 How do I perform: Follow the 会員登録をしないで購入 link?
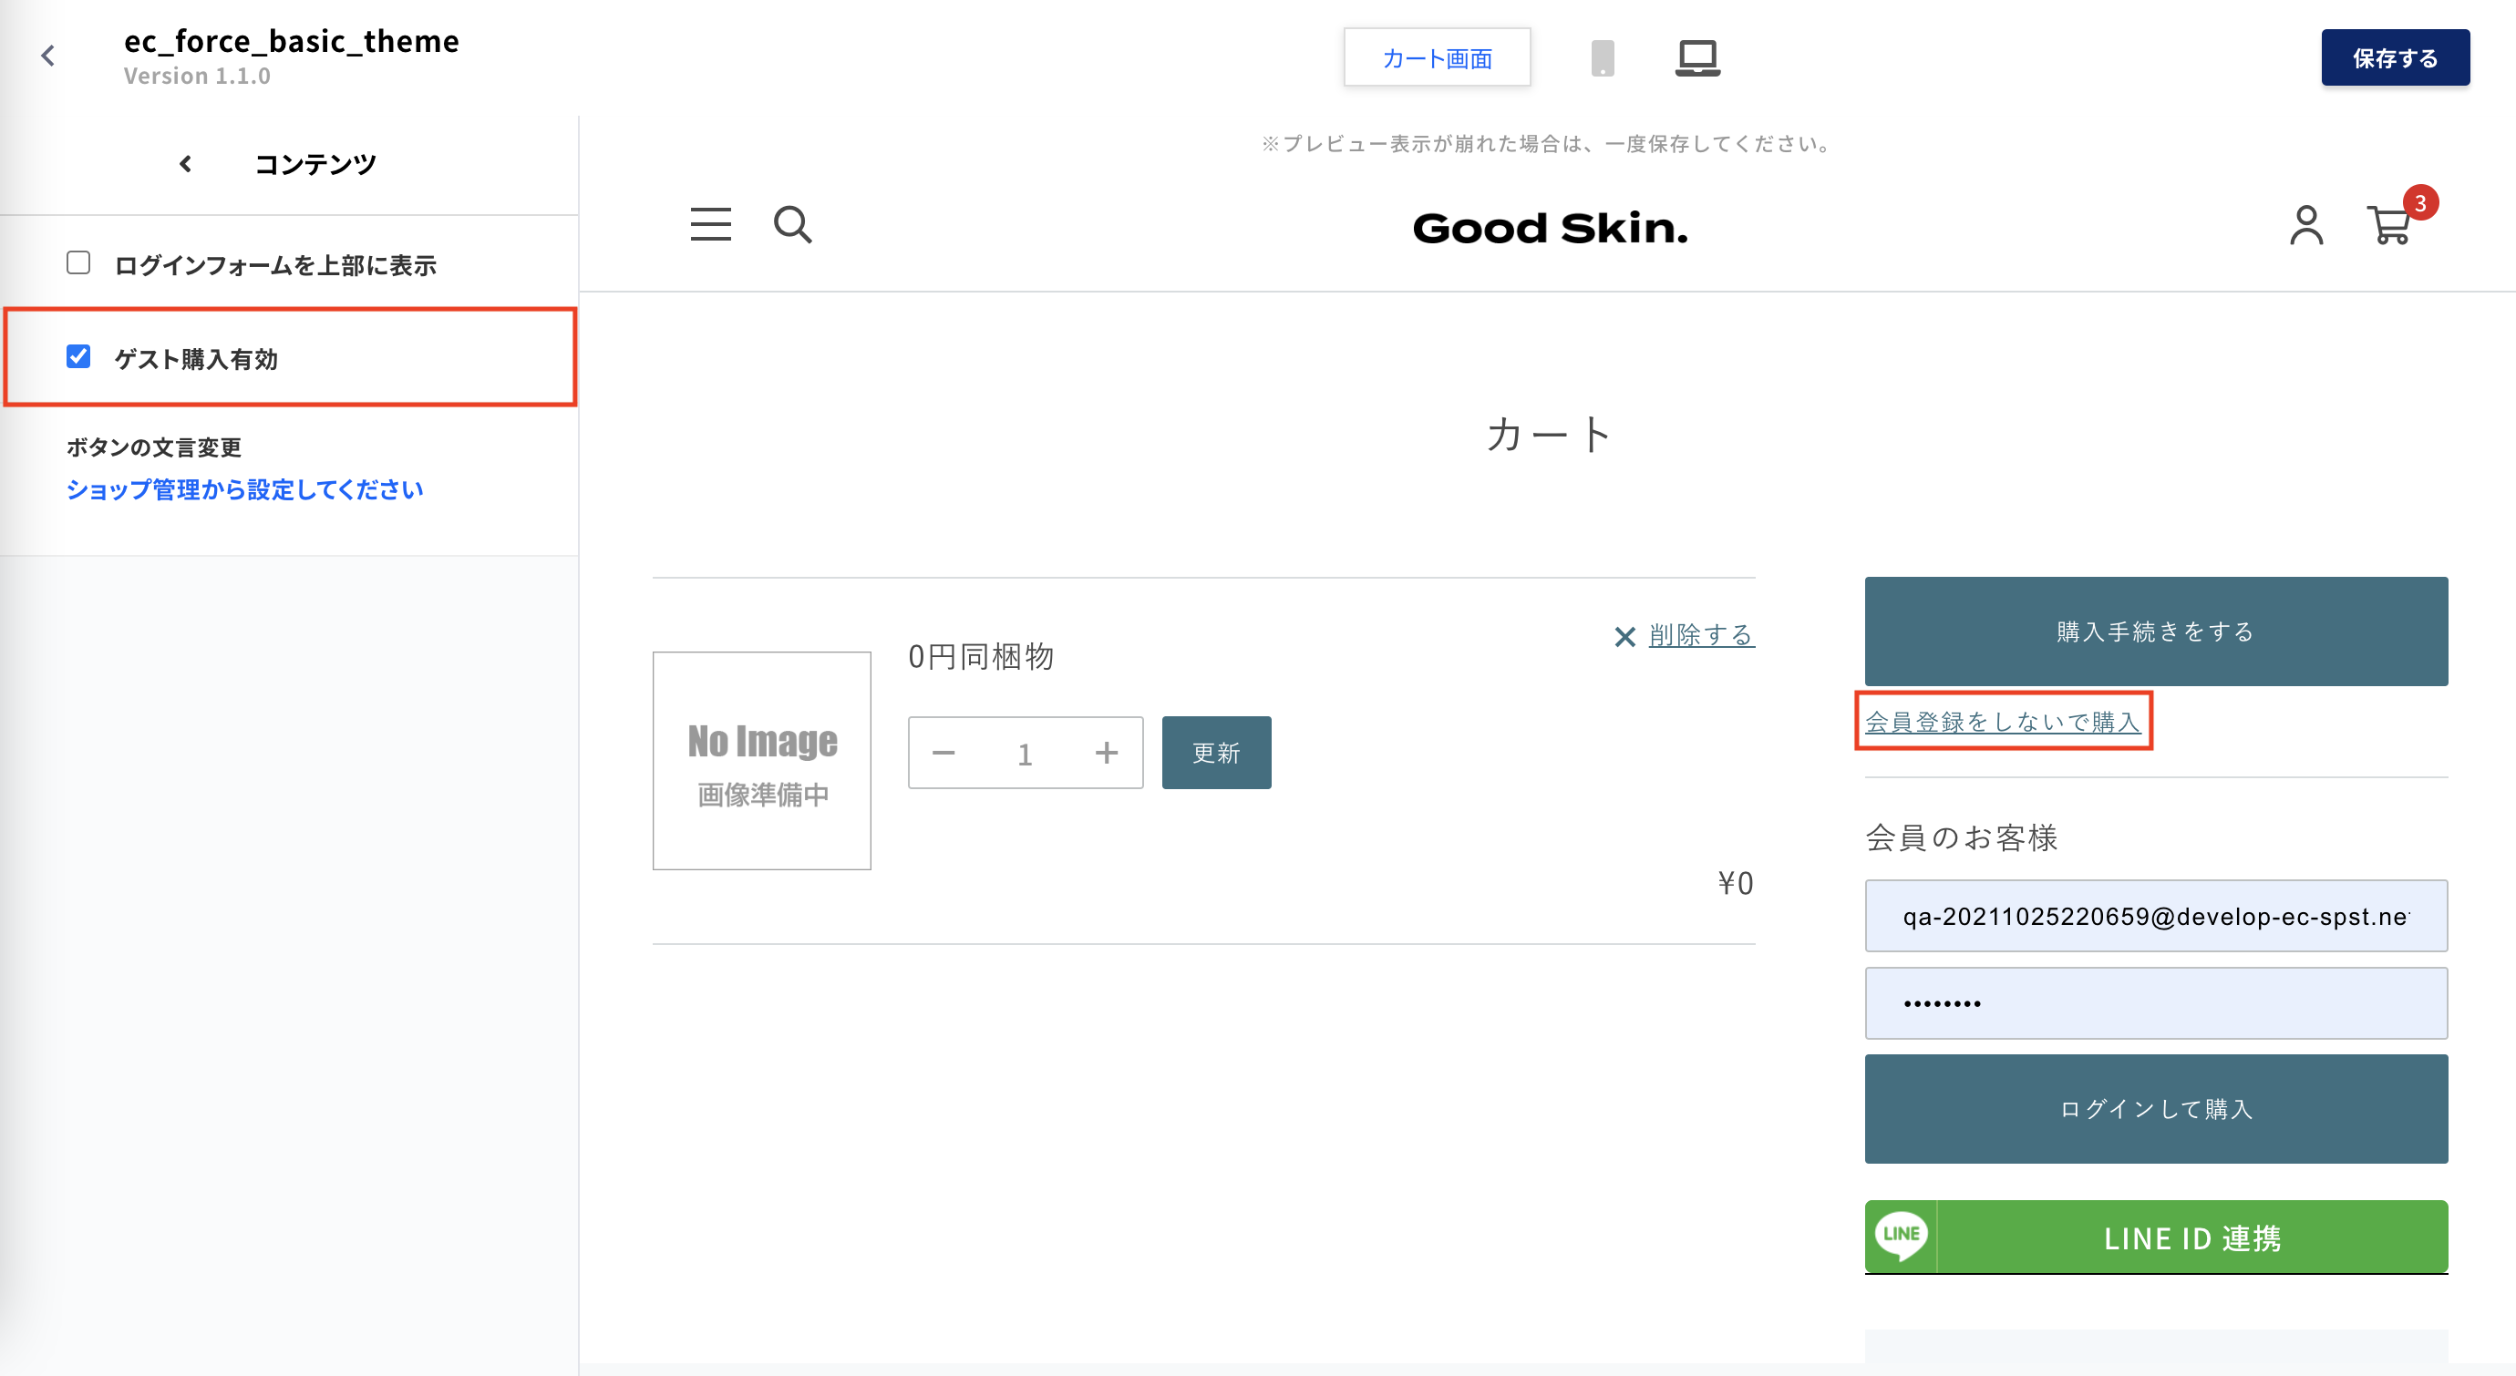2002,722
